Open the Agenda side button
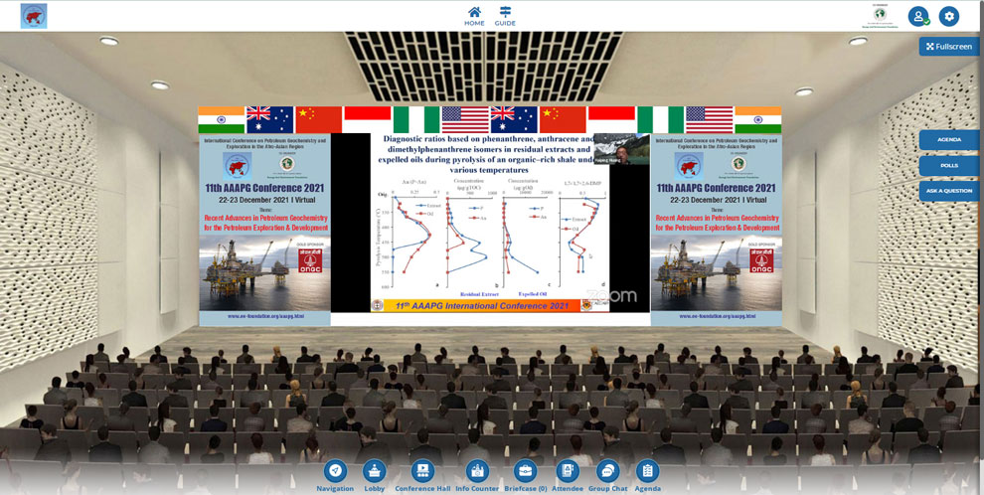Screen dimensions: 984x495 (x=949, y=140)
